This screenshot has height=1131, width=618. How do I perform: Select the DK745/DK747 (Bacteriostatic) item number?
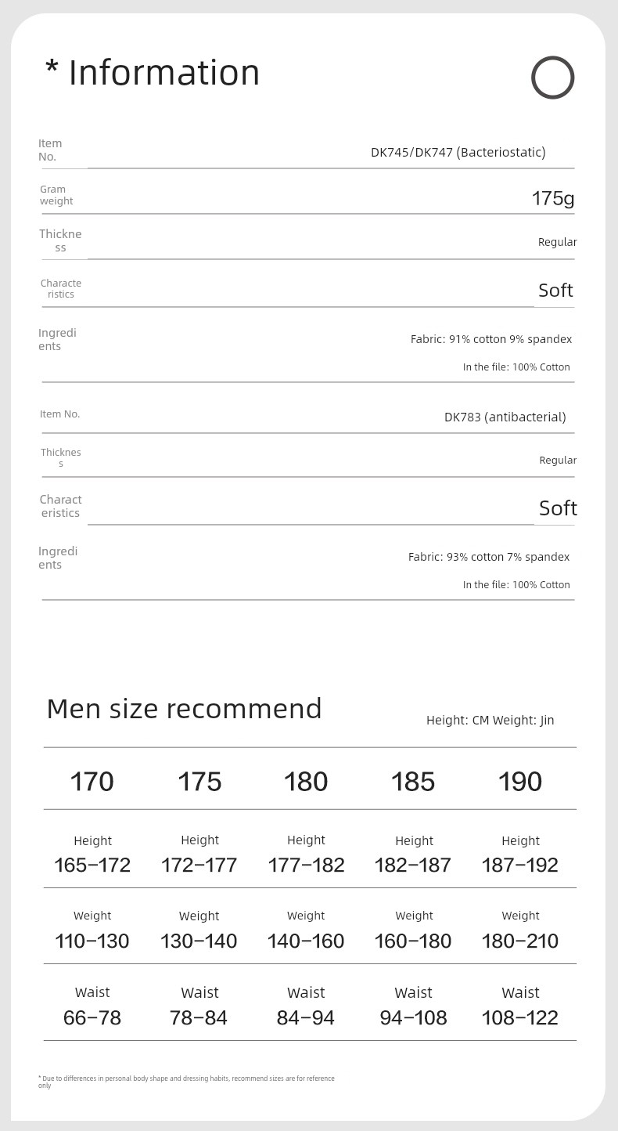[458, 152]
